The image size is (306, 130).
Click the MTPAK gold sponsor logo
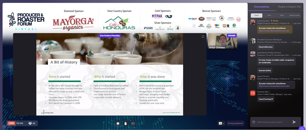[x=157, y=16]
